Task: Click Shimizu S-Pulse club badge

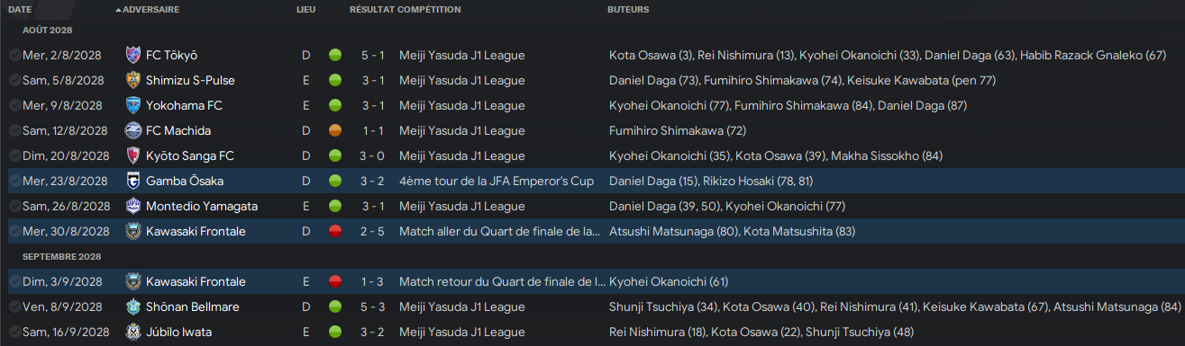Action: pos(133,80)
